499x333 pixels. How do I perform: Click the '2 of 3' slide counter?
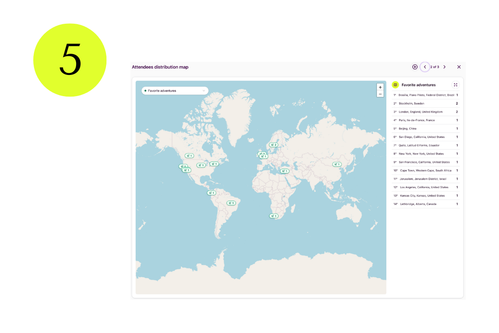tap(435, 67)
